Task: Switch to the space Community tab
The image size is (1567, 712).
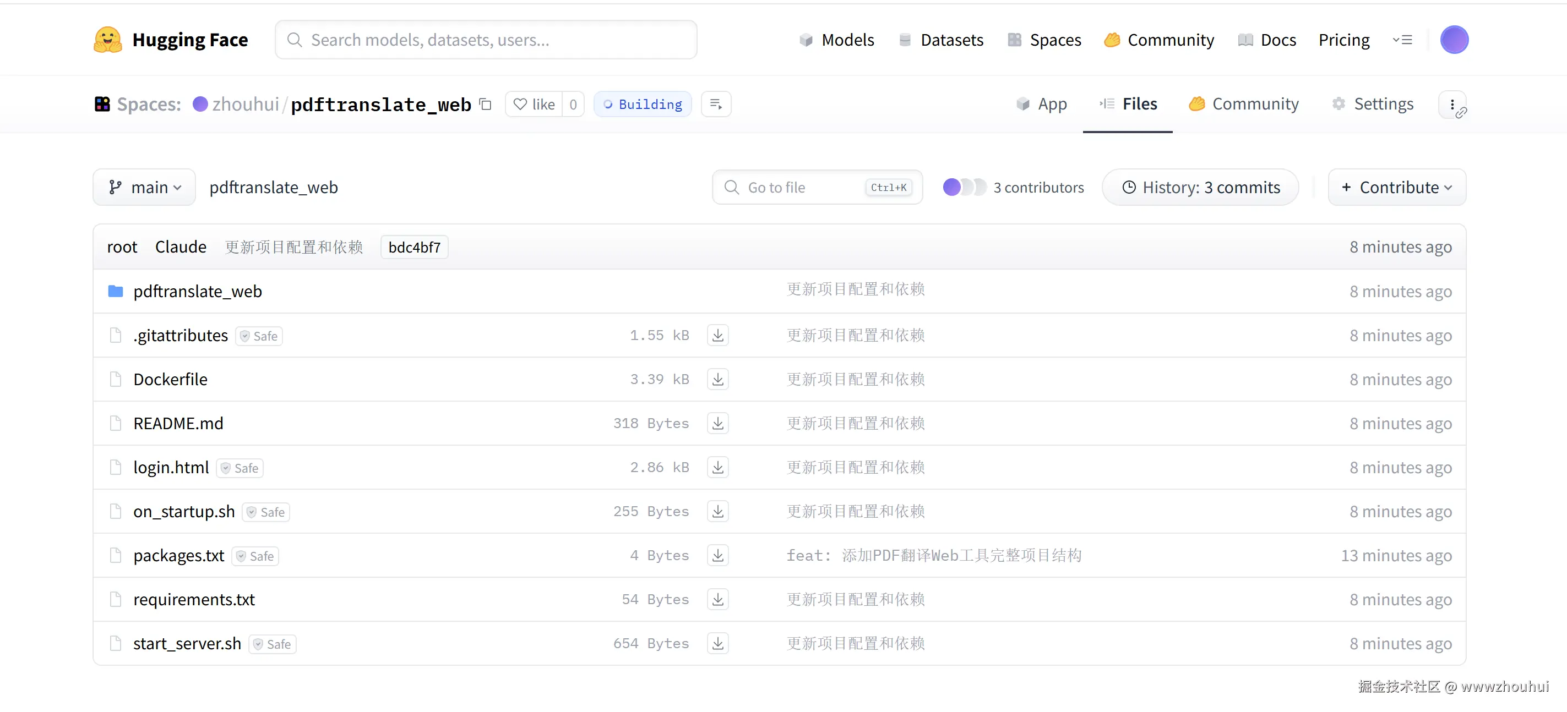Action: pos(1244,104)
